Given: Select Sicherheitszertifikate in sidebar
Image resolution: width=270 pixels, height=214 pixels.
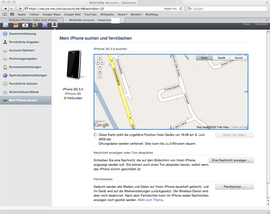Looking at the screenshot, I should click(26, 92).
